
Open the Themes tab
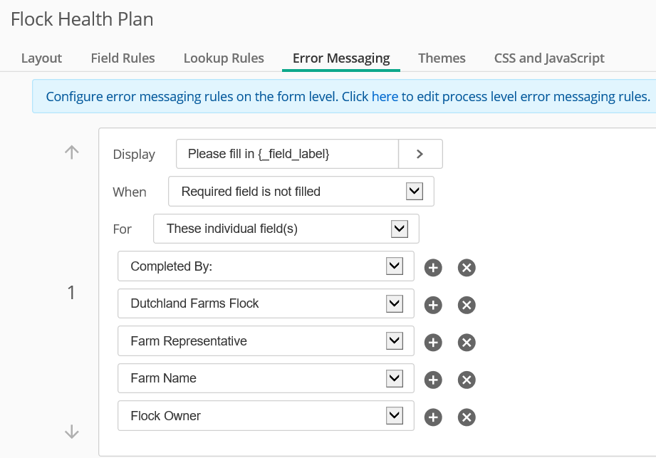click(442, 58)
